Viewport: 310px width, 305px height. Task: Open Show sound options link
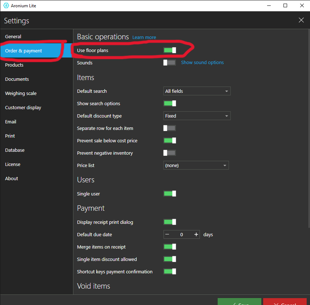click(x=202, y=63)
